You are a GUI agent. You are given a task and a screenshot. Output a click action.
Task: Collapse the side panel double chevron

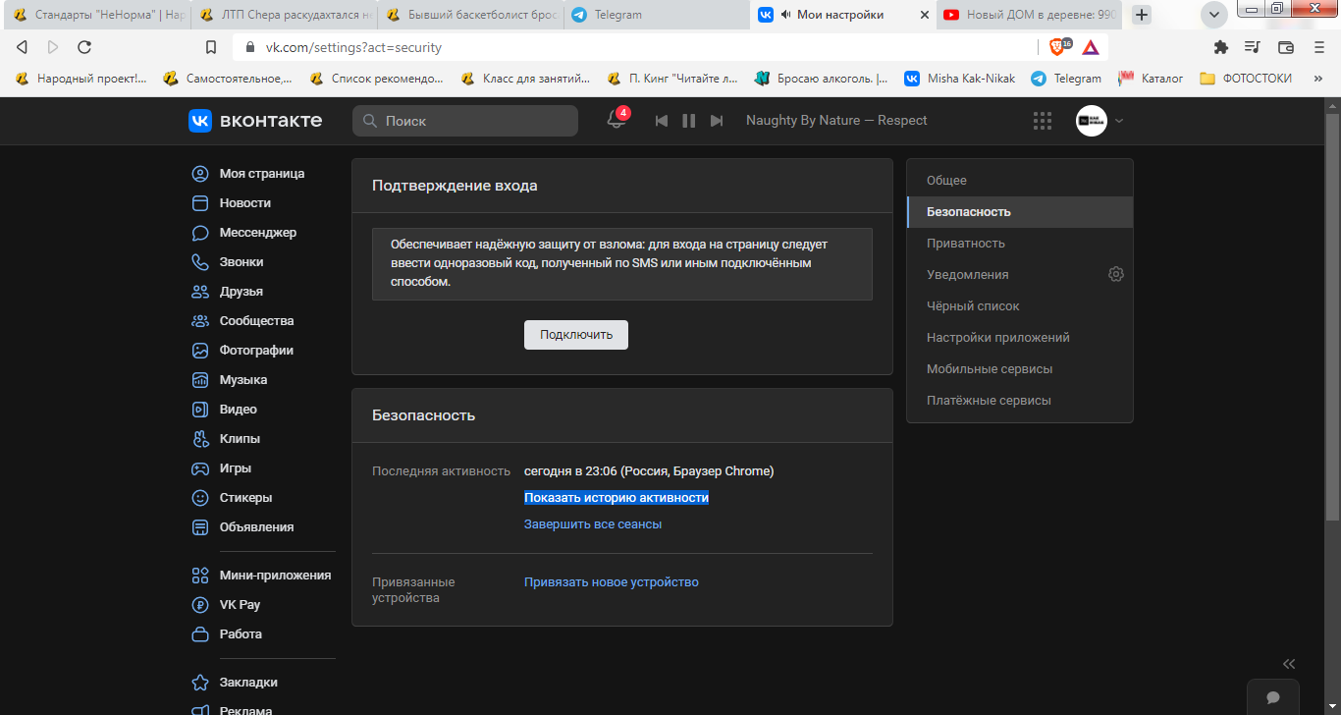tap(1289, 664)
